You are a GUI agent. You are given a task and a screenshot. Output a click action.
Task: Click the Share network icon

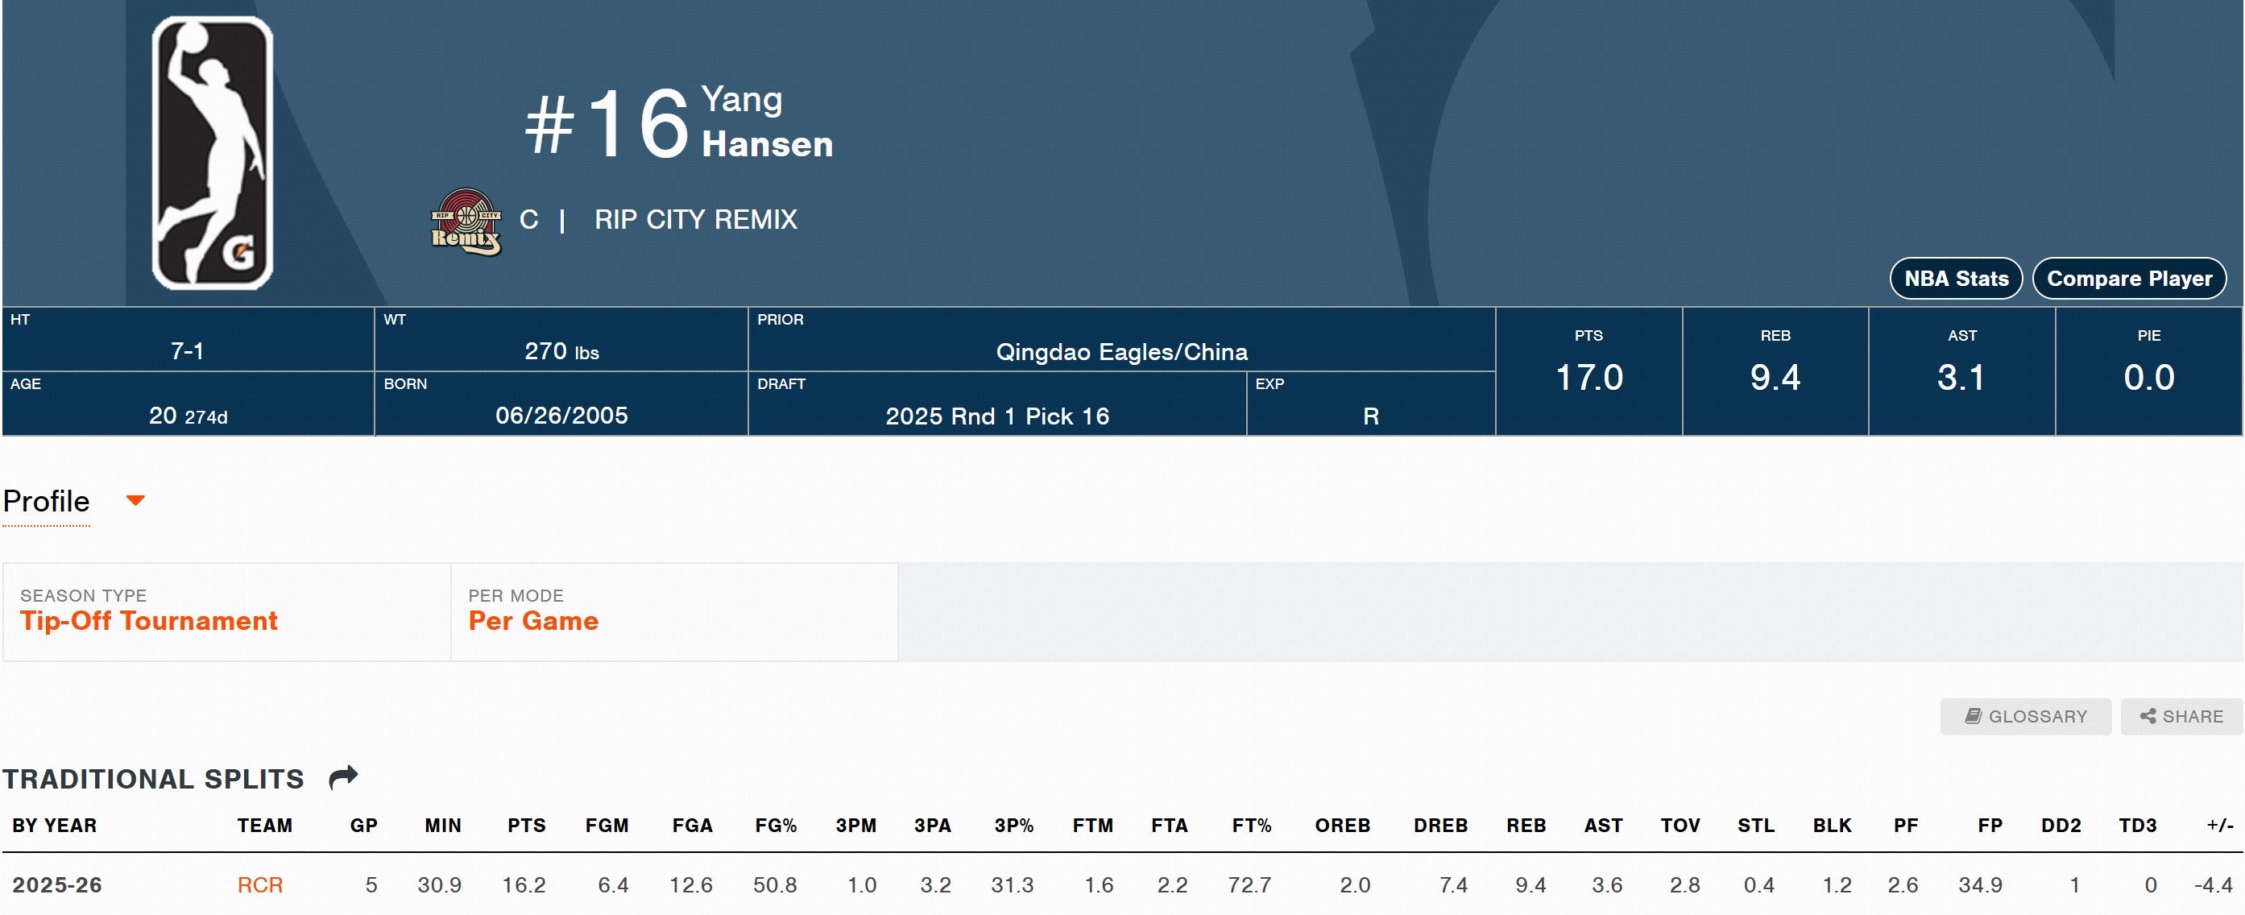tap(2148, 716)
